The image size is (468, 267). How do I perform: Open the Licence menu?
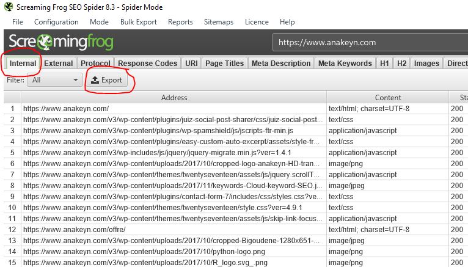(x=257, y=22)
